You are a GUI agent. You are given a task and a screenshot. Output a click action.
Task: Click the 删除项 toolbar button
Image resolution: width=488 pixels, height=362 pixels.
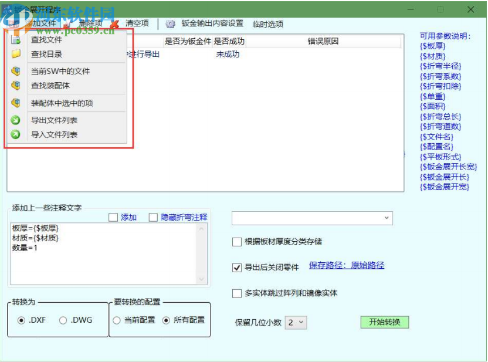pyautogui.click(x=90, y=23)
